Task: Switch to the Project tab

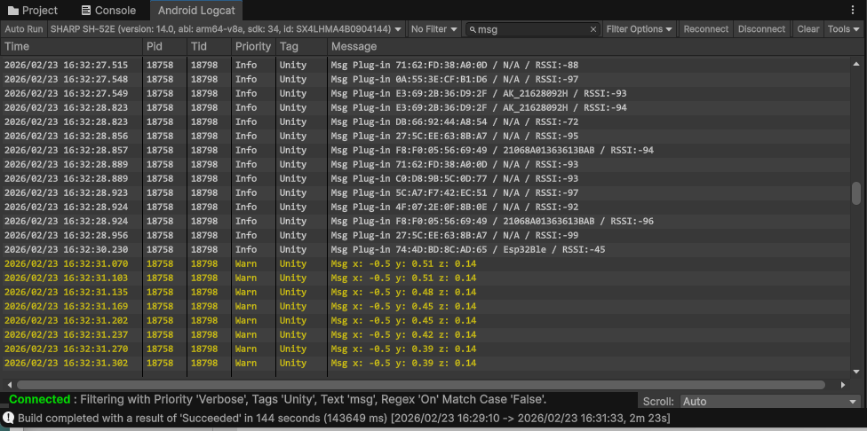Action: tap(32, 11)
